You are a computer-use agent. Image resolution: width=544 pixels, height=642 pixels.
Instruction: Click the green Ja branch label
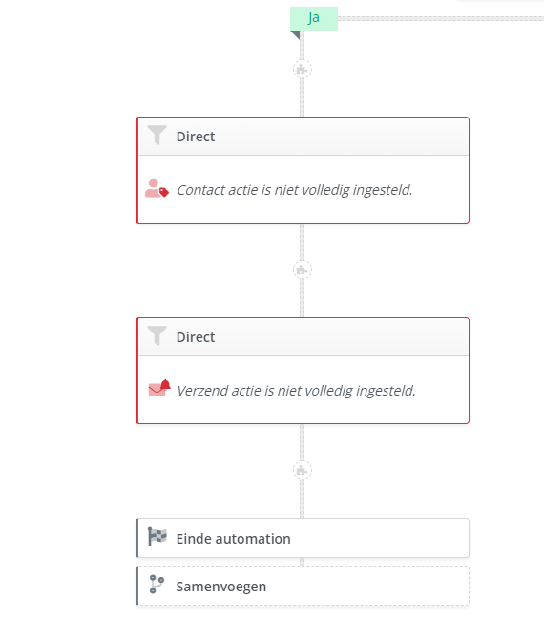[314, 18]
